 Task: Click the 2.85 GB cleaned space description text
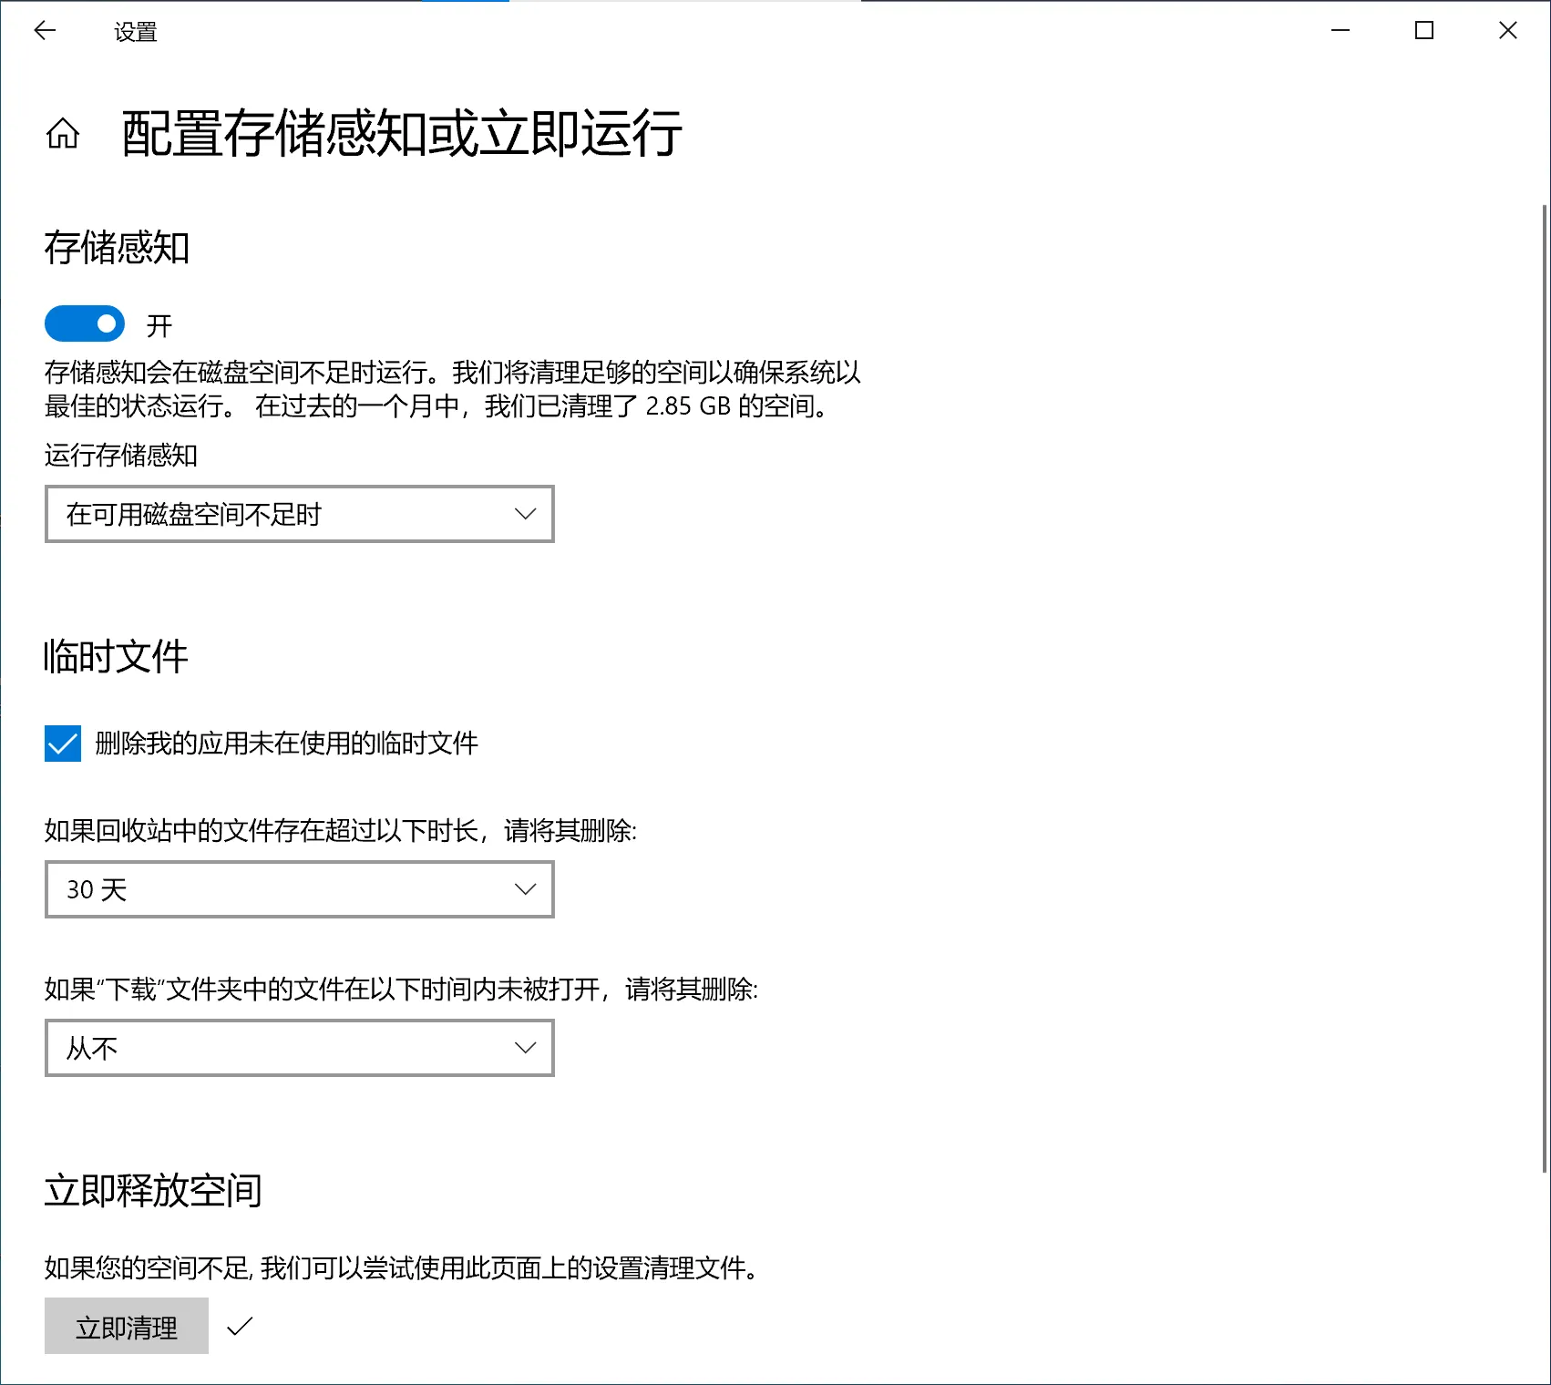[x=453, y=389]
